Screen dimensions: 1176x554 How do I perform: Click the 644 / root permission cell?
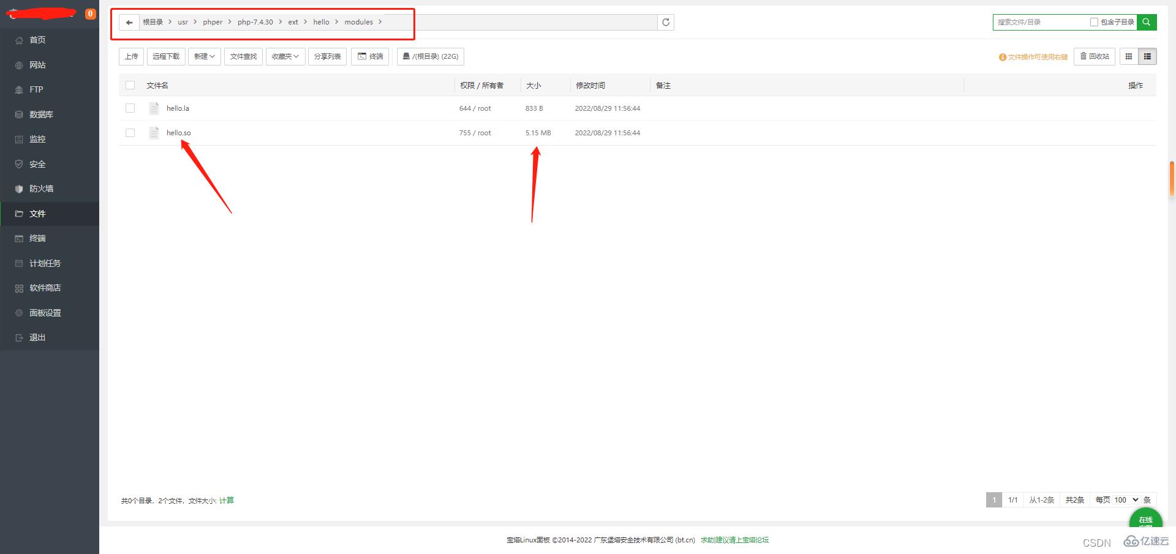[x=475, y=108]
